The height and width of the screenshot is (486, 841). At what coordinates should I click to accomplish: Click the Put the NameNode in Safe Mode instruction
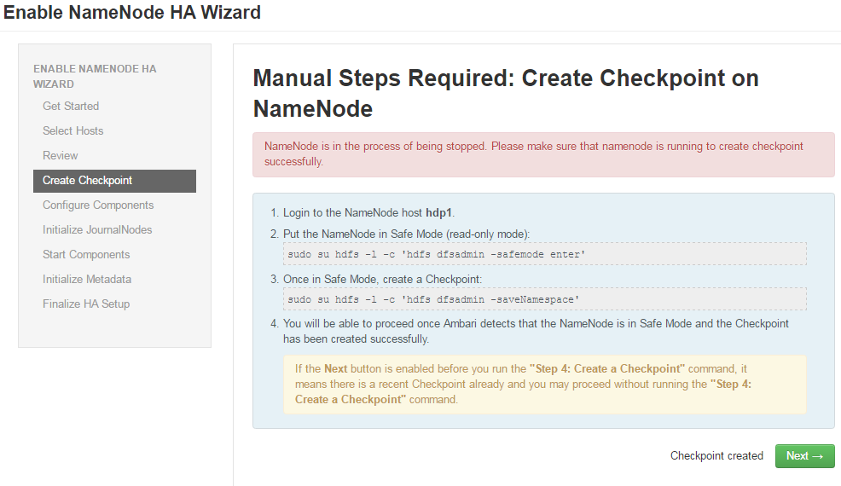[406, 234]
